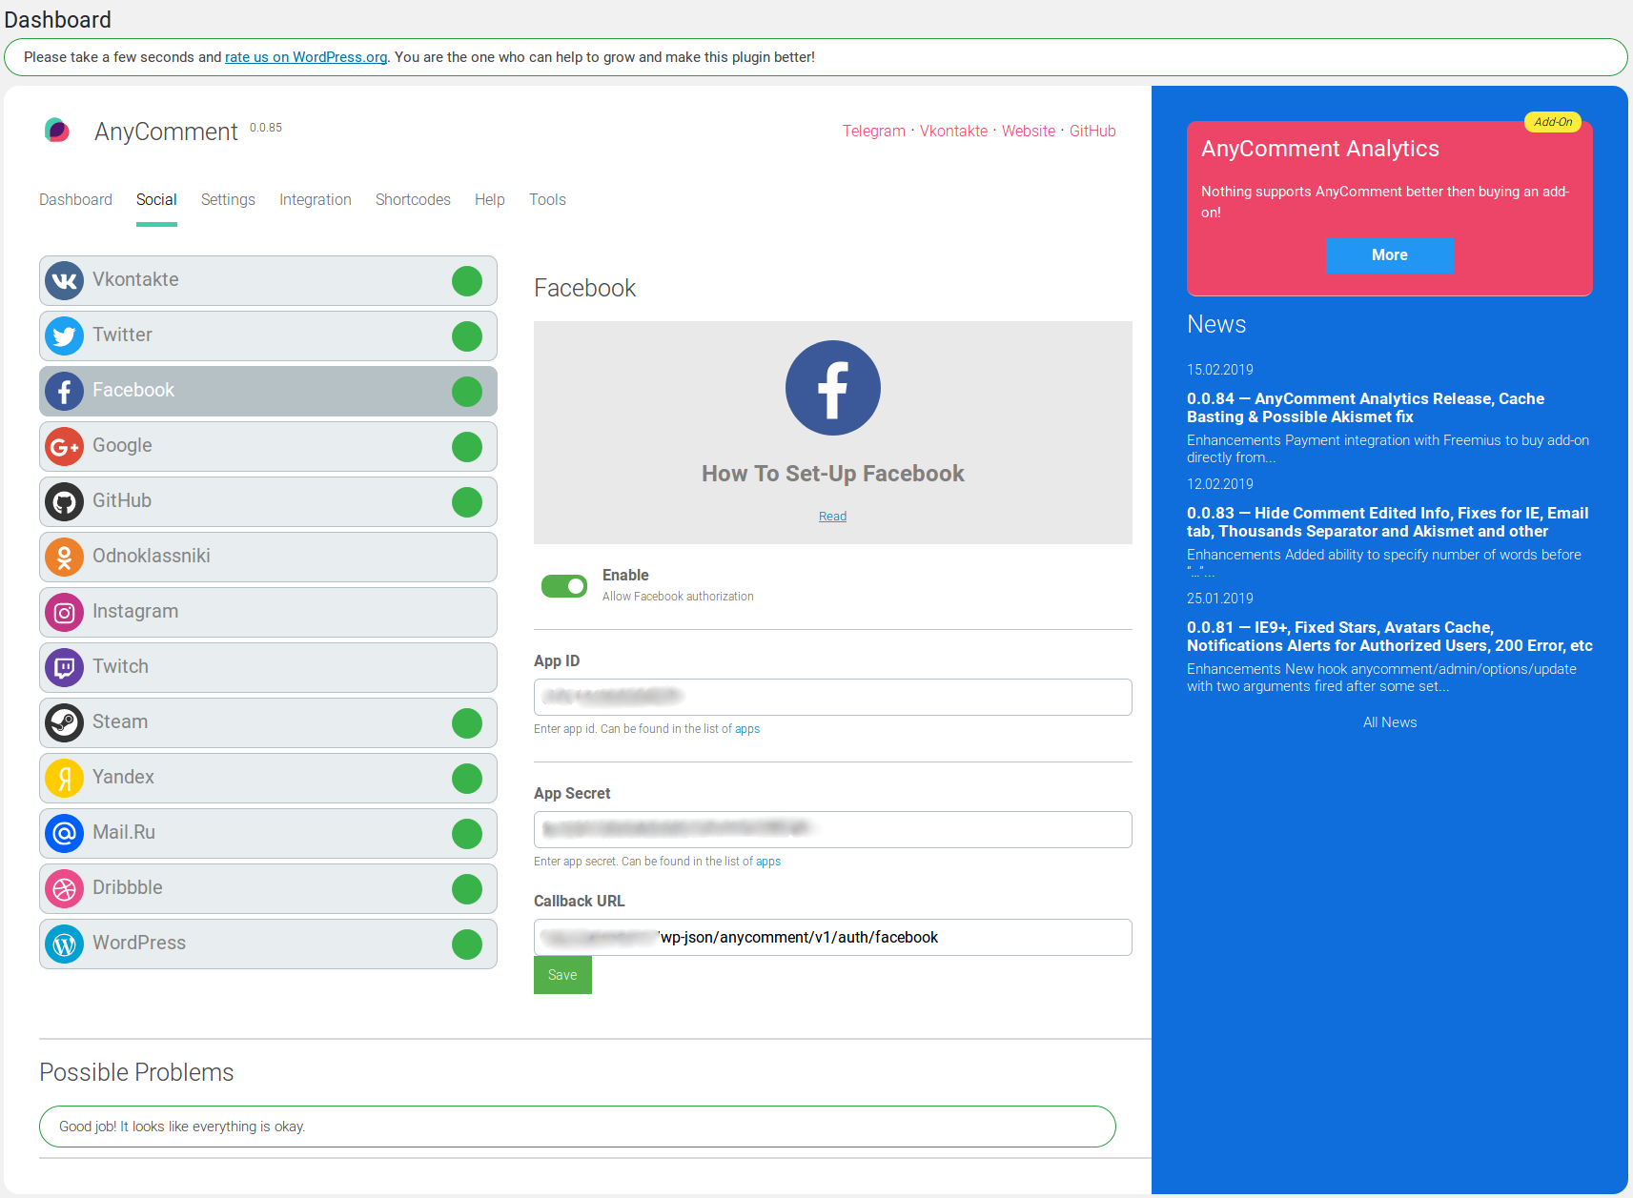Screen dimensions: 1633x1198
Task: Click the green status dot for Mail.Ru
Action: 467,834
